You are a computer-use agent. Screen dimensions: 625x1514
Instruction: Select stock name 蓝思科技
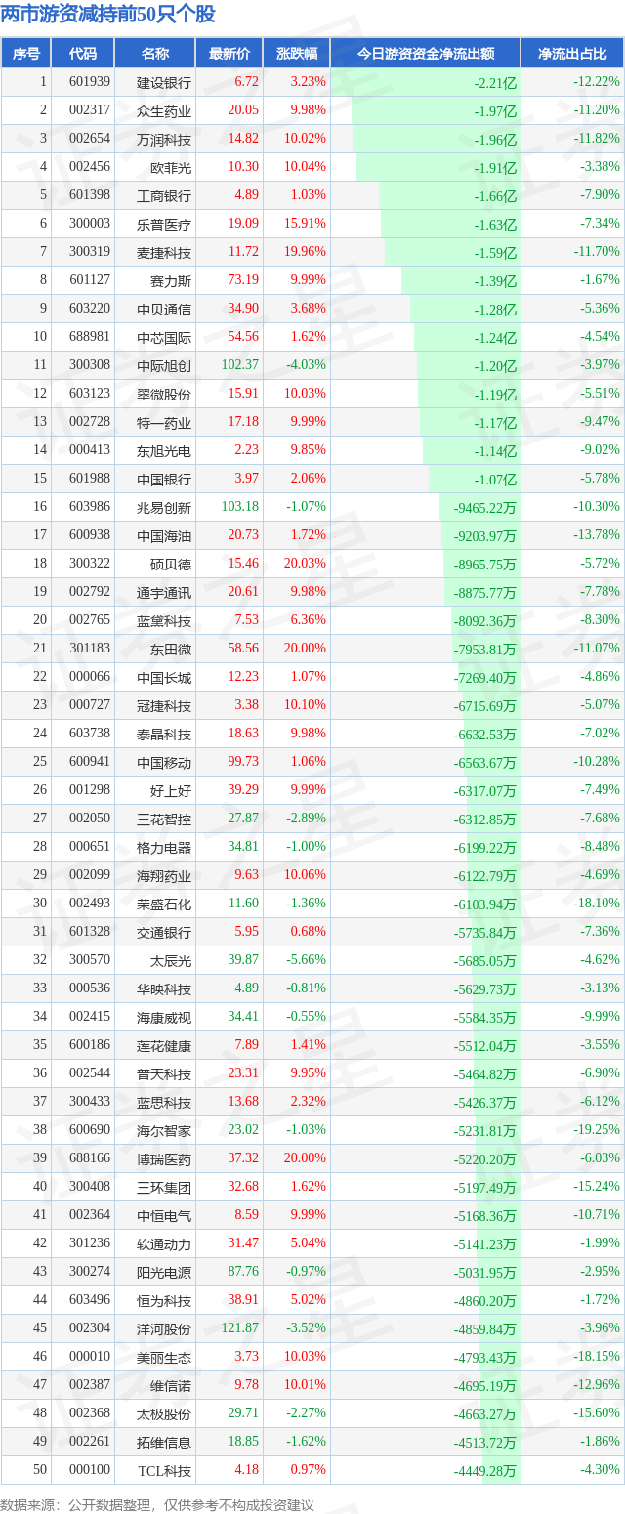[x=164, y=1103]
